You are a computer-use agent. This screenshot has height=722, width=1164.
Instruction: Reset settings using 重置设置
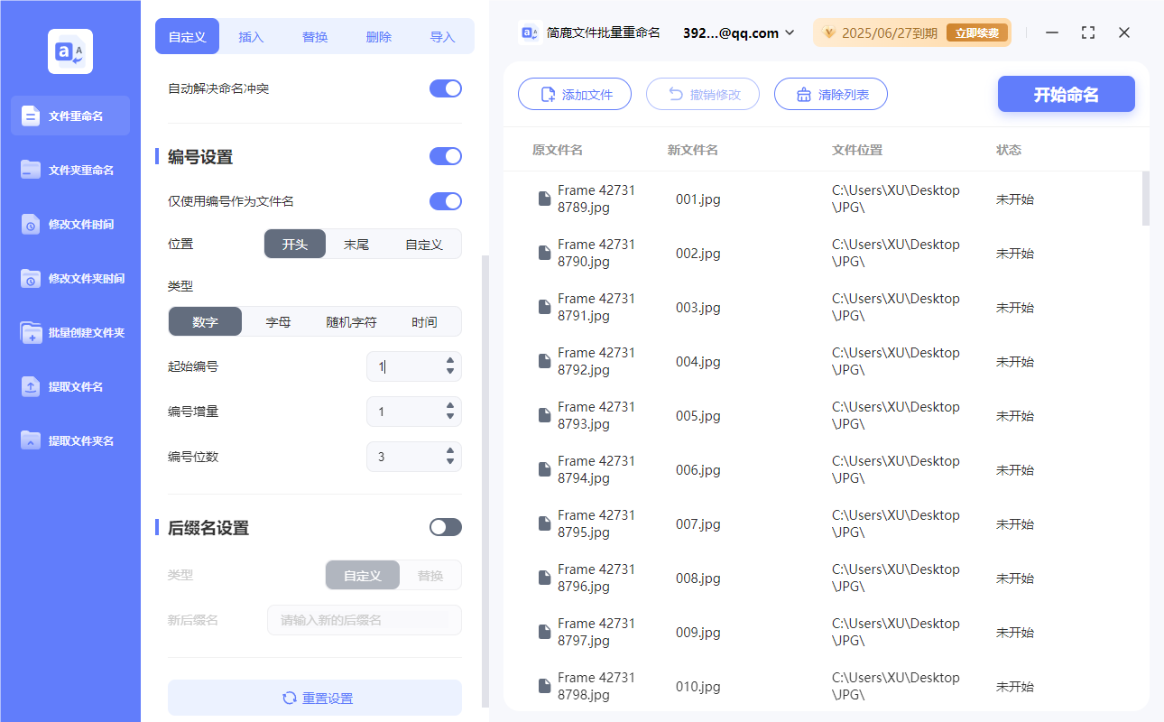pos(314,697)
